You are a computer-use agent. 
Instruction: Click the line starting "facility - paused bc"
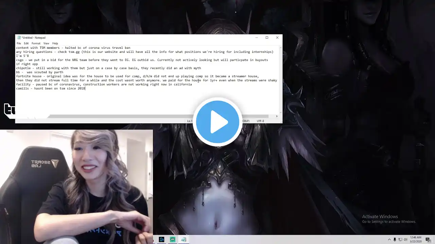[x=104, y=84]
